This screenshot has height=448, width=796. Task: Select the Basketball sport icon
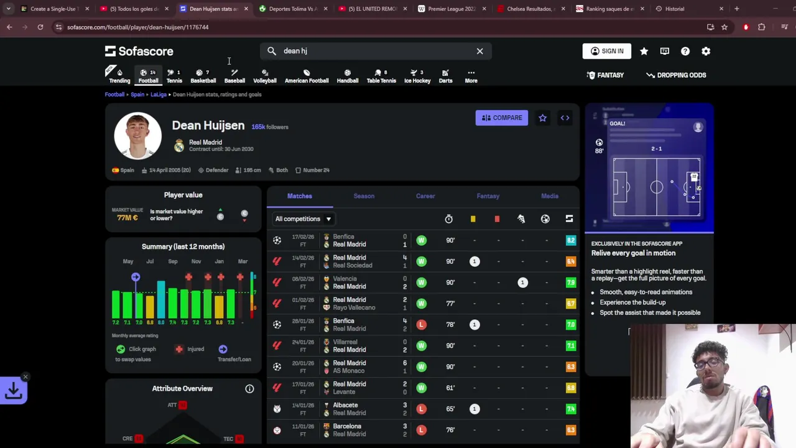click(203, 76)
